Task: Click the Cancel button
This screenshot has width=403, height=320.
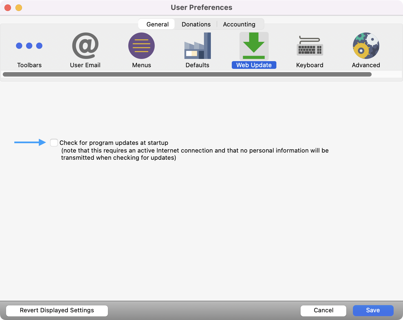Action: (323, 310)
